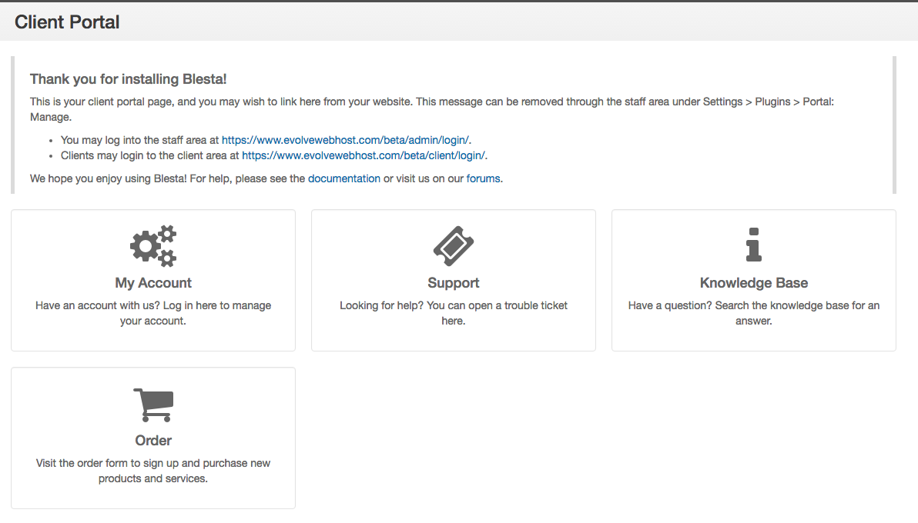
Task: Open the staff area admin login link
Action: pos(345,141)
